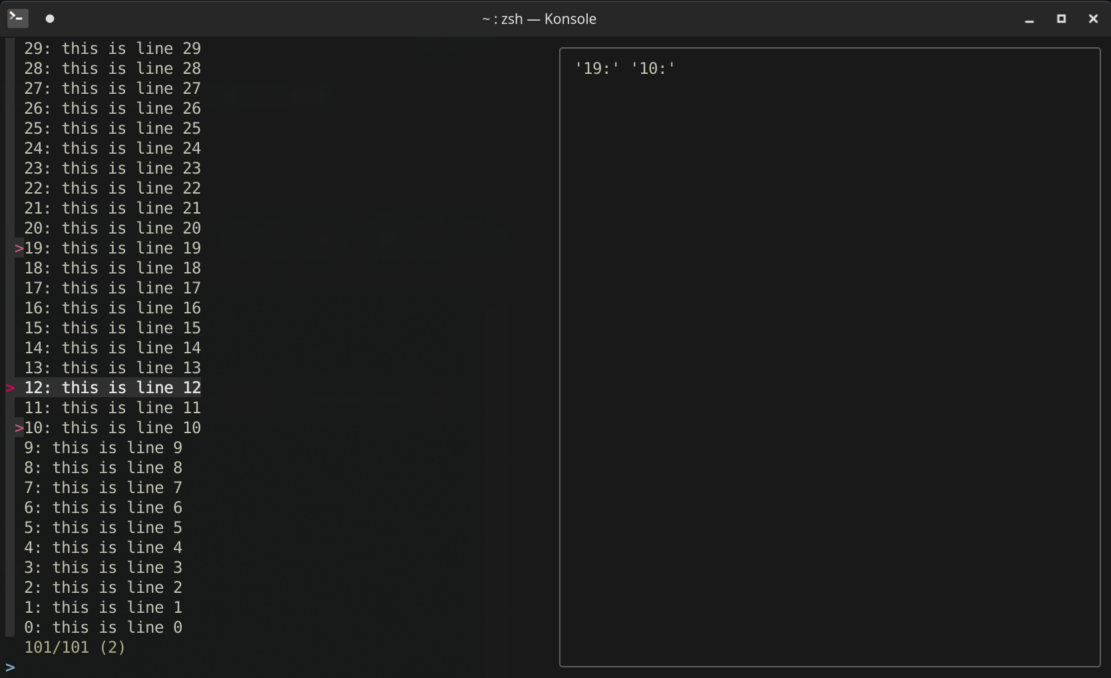Click the selection marker beside line 19
The image size is (1111, 678).
pyautogui.click(x=19, y=249)
